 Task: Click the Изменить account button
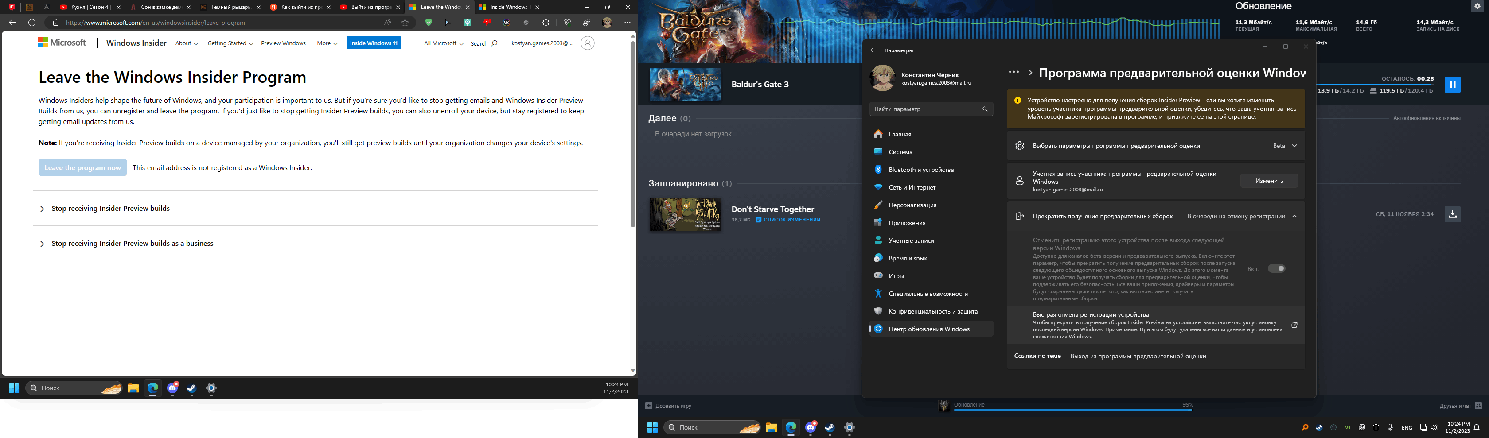tap(1269, 181)
